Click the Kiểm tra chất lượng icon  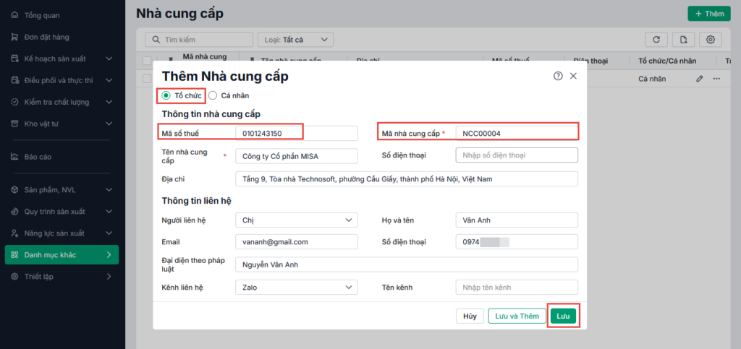[x=14, y=103]
